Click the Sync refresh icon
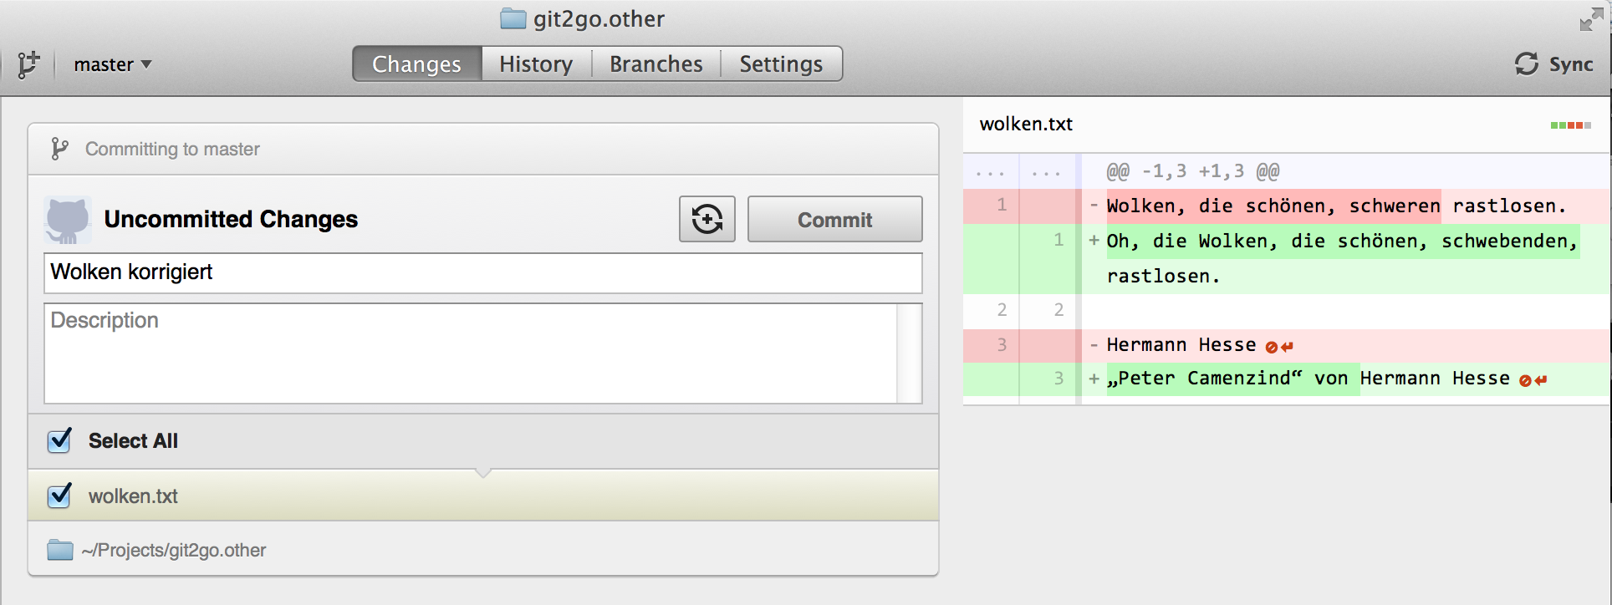Screen dimensions: 1612x605 coord(1527,64)
